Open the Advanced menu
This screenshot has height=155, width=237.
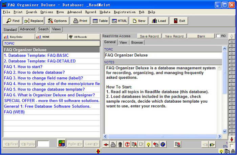click(x=74, y=12)
